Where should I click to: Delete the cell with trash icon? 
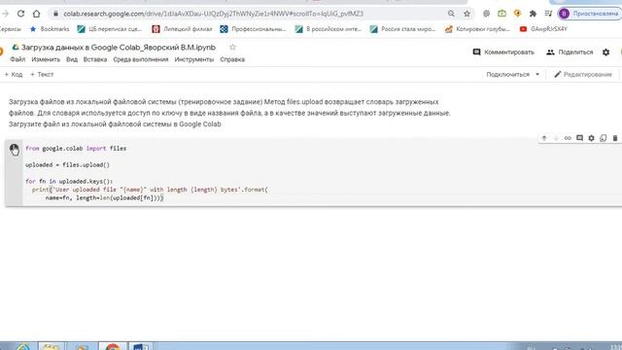(x=615, y=138)
